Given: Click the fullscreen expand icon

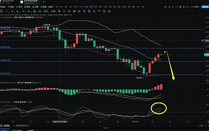Looking at the screenshot, I should [x=187, y=7].
